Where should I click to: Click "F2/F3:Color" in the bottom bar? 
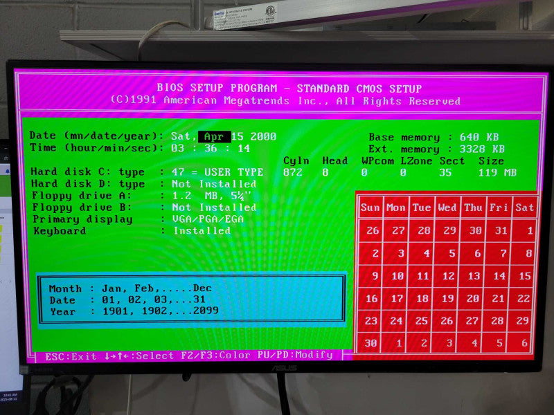[x=215, y=356]
